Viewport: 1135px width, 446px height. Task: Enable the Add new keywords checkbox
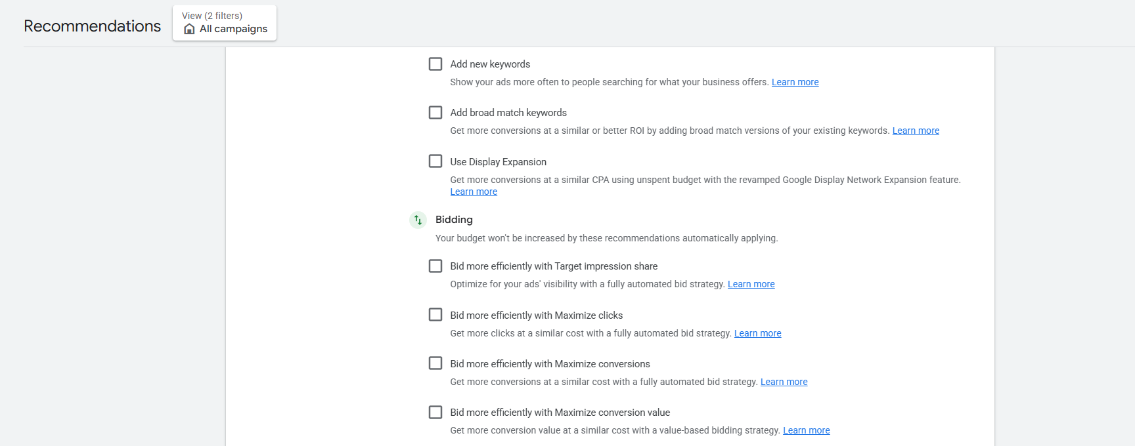coord(435,64)
